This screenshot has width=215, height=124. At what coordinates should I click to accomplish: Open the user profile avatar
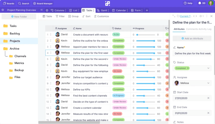coord(211,3)
